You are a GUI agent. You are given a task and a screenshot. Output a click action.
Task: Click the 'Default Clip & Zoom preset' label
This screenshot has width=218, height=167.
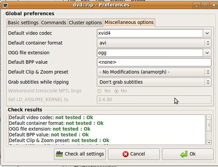[x=38, y=72]
